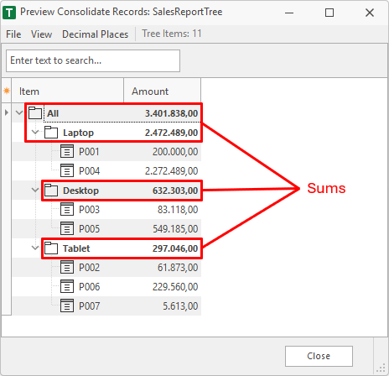
Task: Click the Laptop folder icon
Action: (51, 133)
